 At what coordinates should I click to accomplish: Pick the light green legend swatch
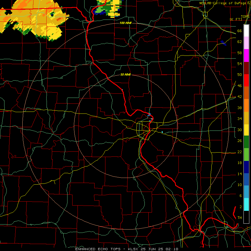point(246,155)
